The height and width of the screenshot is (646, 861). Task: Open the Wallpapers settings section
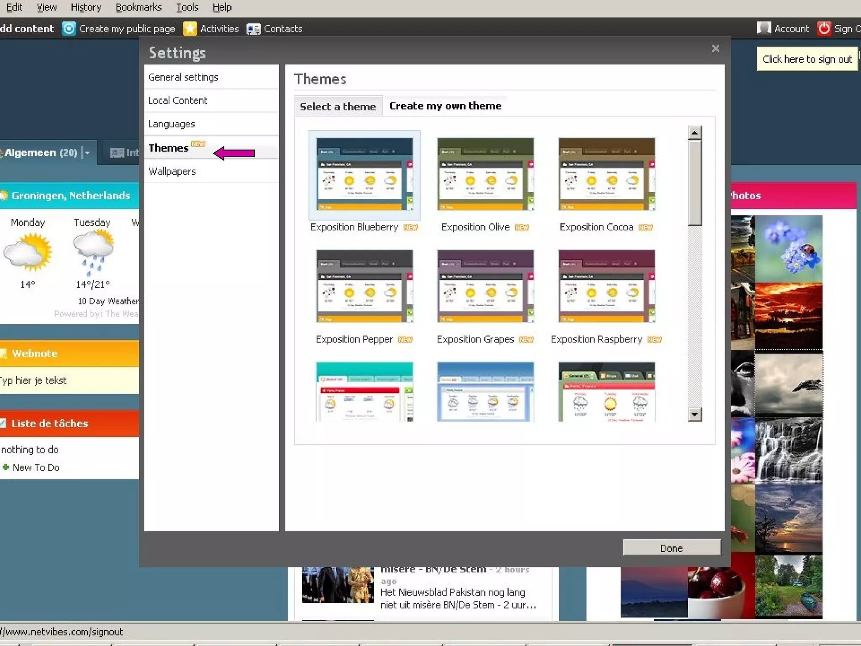coord(172,172)
